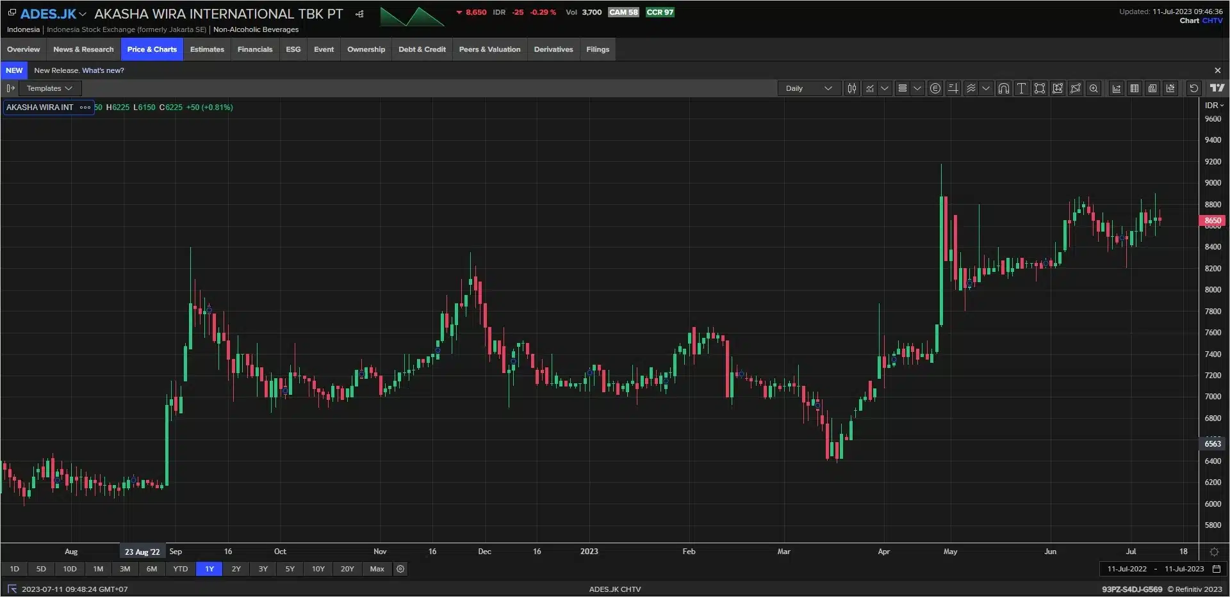Click the chart share/export icon
The image size is (1230, 597).
tap(1170, 88)
